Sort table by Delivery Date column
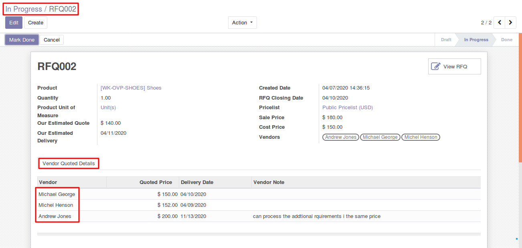The height and width of the screenshot is (248, 522). coord(197,182)
